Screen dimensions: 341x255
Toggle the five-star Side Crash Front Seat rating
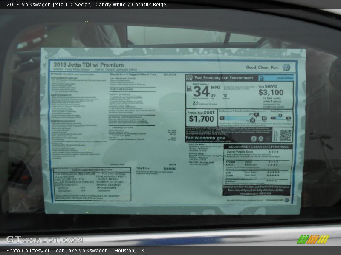click(x=273, y=172)
